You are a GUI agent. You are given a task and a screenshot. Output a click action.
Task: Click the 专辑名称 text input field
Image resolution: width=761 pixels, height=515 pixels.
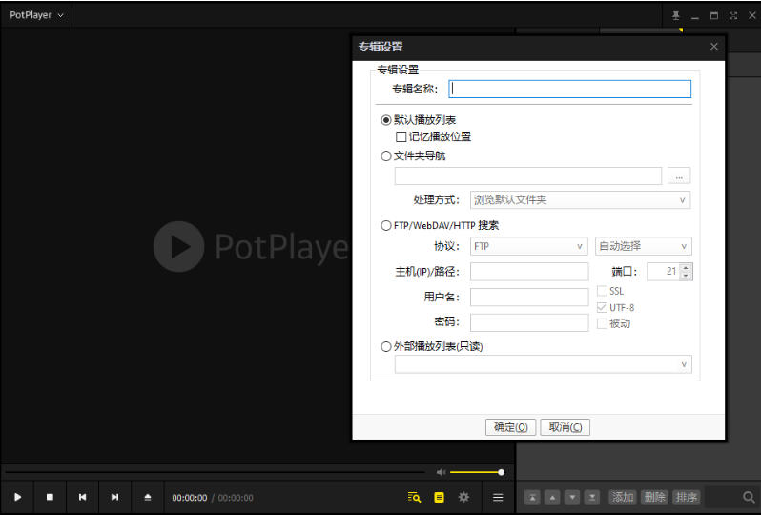[x=569, y=89]
